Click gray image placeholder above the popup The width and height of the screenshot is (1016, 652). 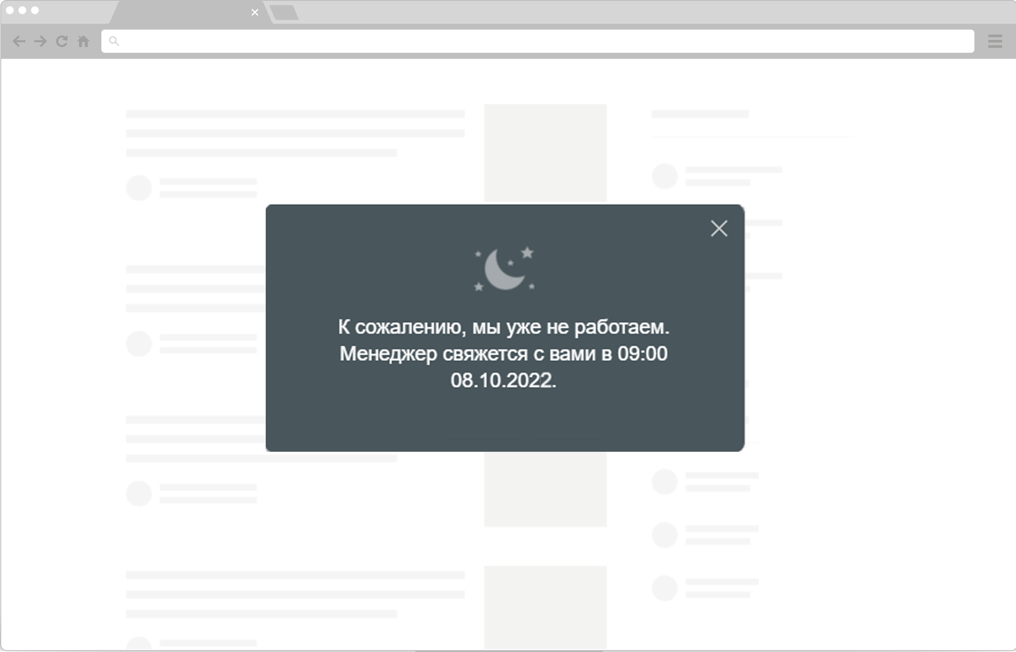[545, 152]
